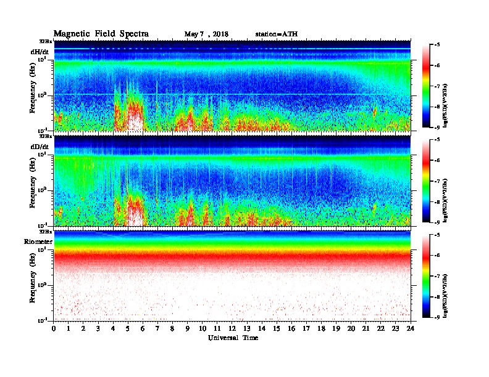
Task: Click the '-9' tick on dH/dt color scale
Action: pos(437,128)
